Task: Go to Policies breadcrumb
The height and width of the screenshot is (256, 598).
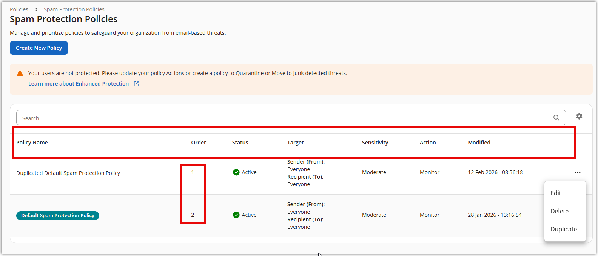Action: click(19, 9)
